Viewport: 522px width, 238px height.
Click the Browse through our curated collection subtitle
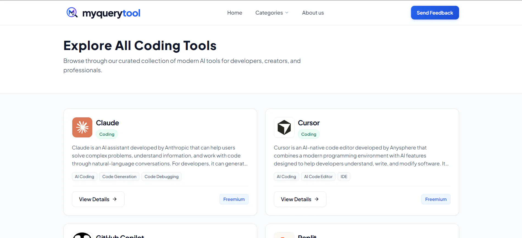(182, 65)
